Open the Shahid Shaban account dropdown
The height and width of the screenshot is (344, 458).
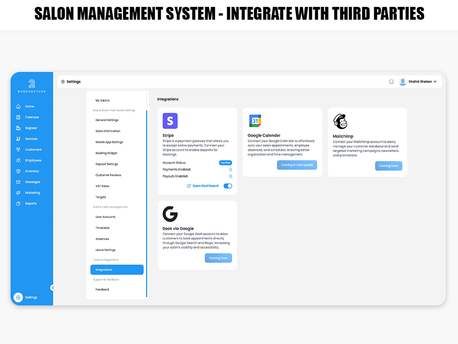pyautogui.click(x=422, y=82)
